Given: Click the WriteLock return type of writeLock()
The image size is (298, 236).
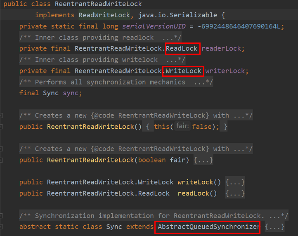Looking at the screenshot, I should coord(156,182).
